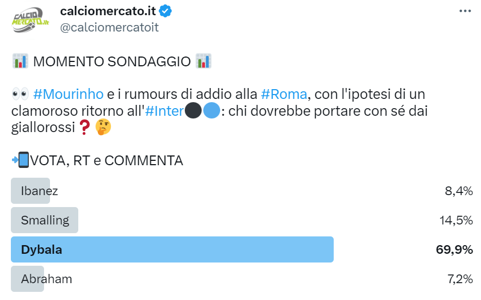
Task: Click the calciomercato.it display name
Action: click(x=107, y=11)
